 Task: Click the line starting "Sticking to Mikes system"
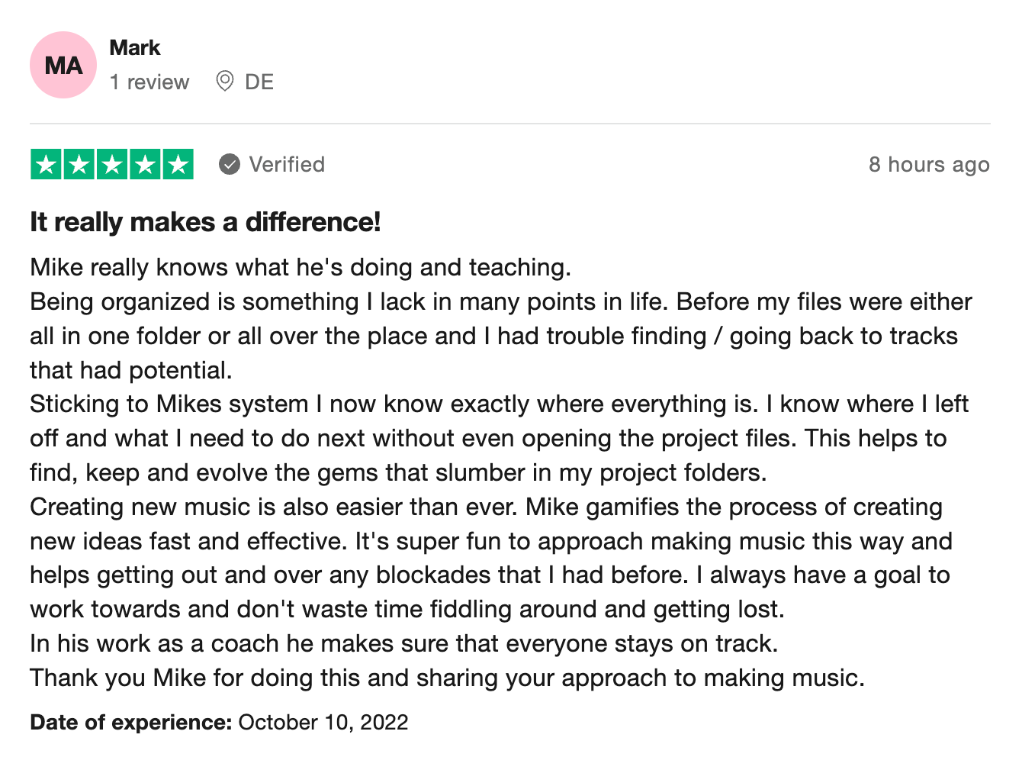click(499, 404)
